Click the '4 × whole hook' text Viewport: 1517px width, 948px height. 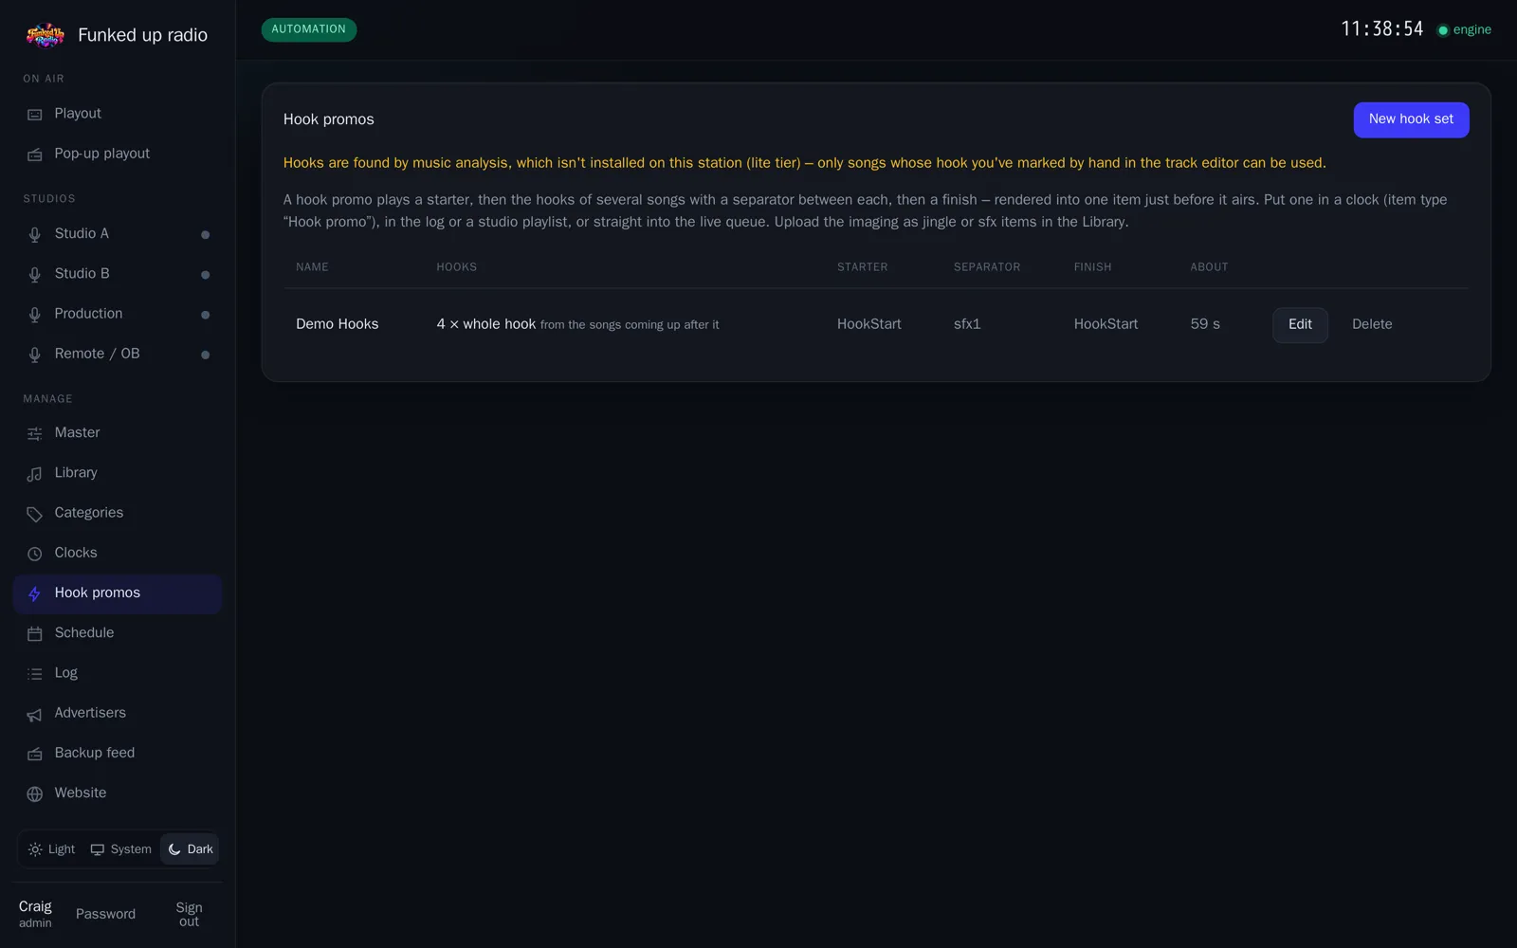[486, 324]
